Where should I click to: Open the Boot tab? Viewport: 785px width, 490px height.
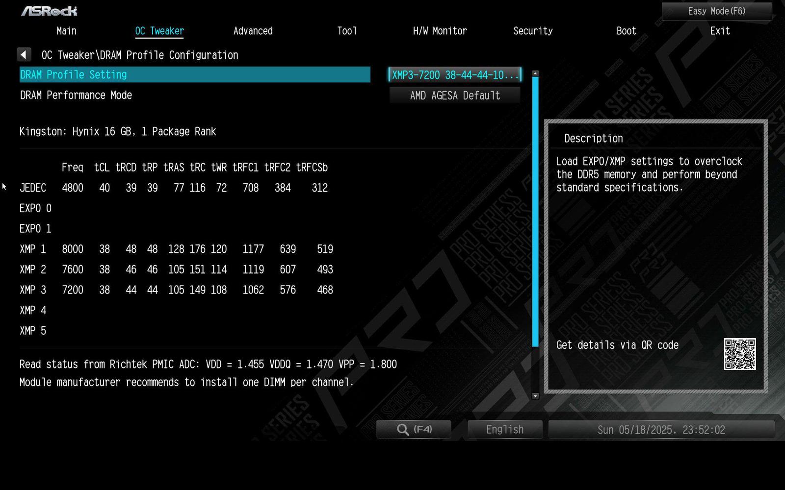pyautogui.click(x=626, y=30)
